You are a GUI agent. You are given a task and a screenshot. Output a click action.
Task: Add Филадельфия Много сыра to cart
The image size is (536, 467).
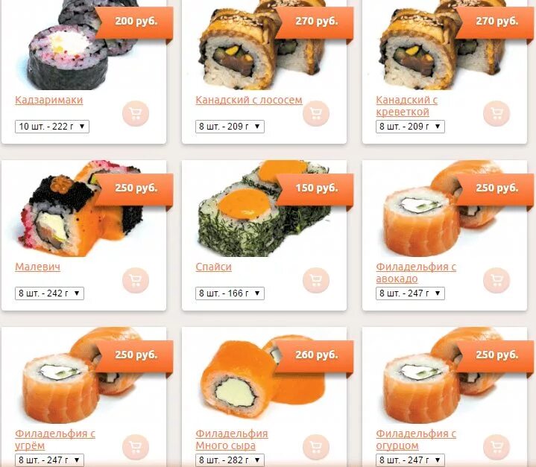pyautogui.click(x=316, y=447)
